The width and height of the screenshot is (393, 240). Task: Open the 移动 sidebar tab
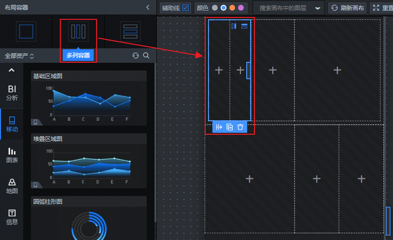pyautogui.click(x=12, y=124)
